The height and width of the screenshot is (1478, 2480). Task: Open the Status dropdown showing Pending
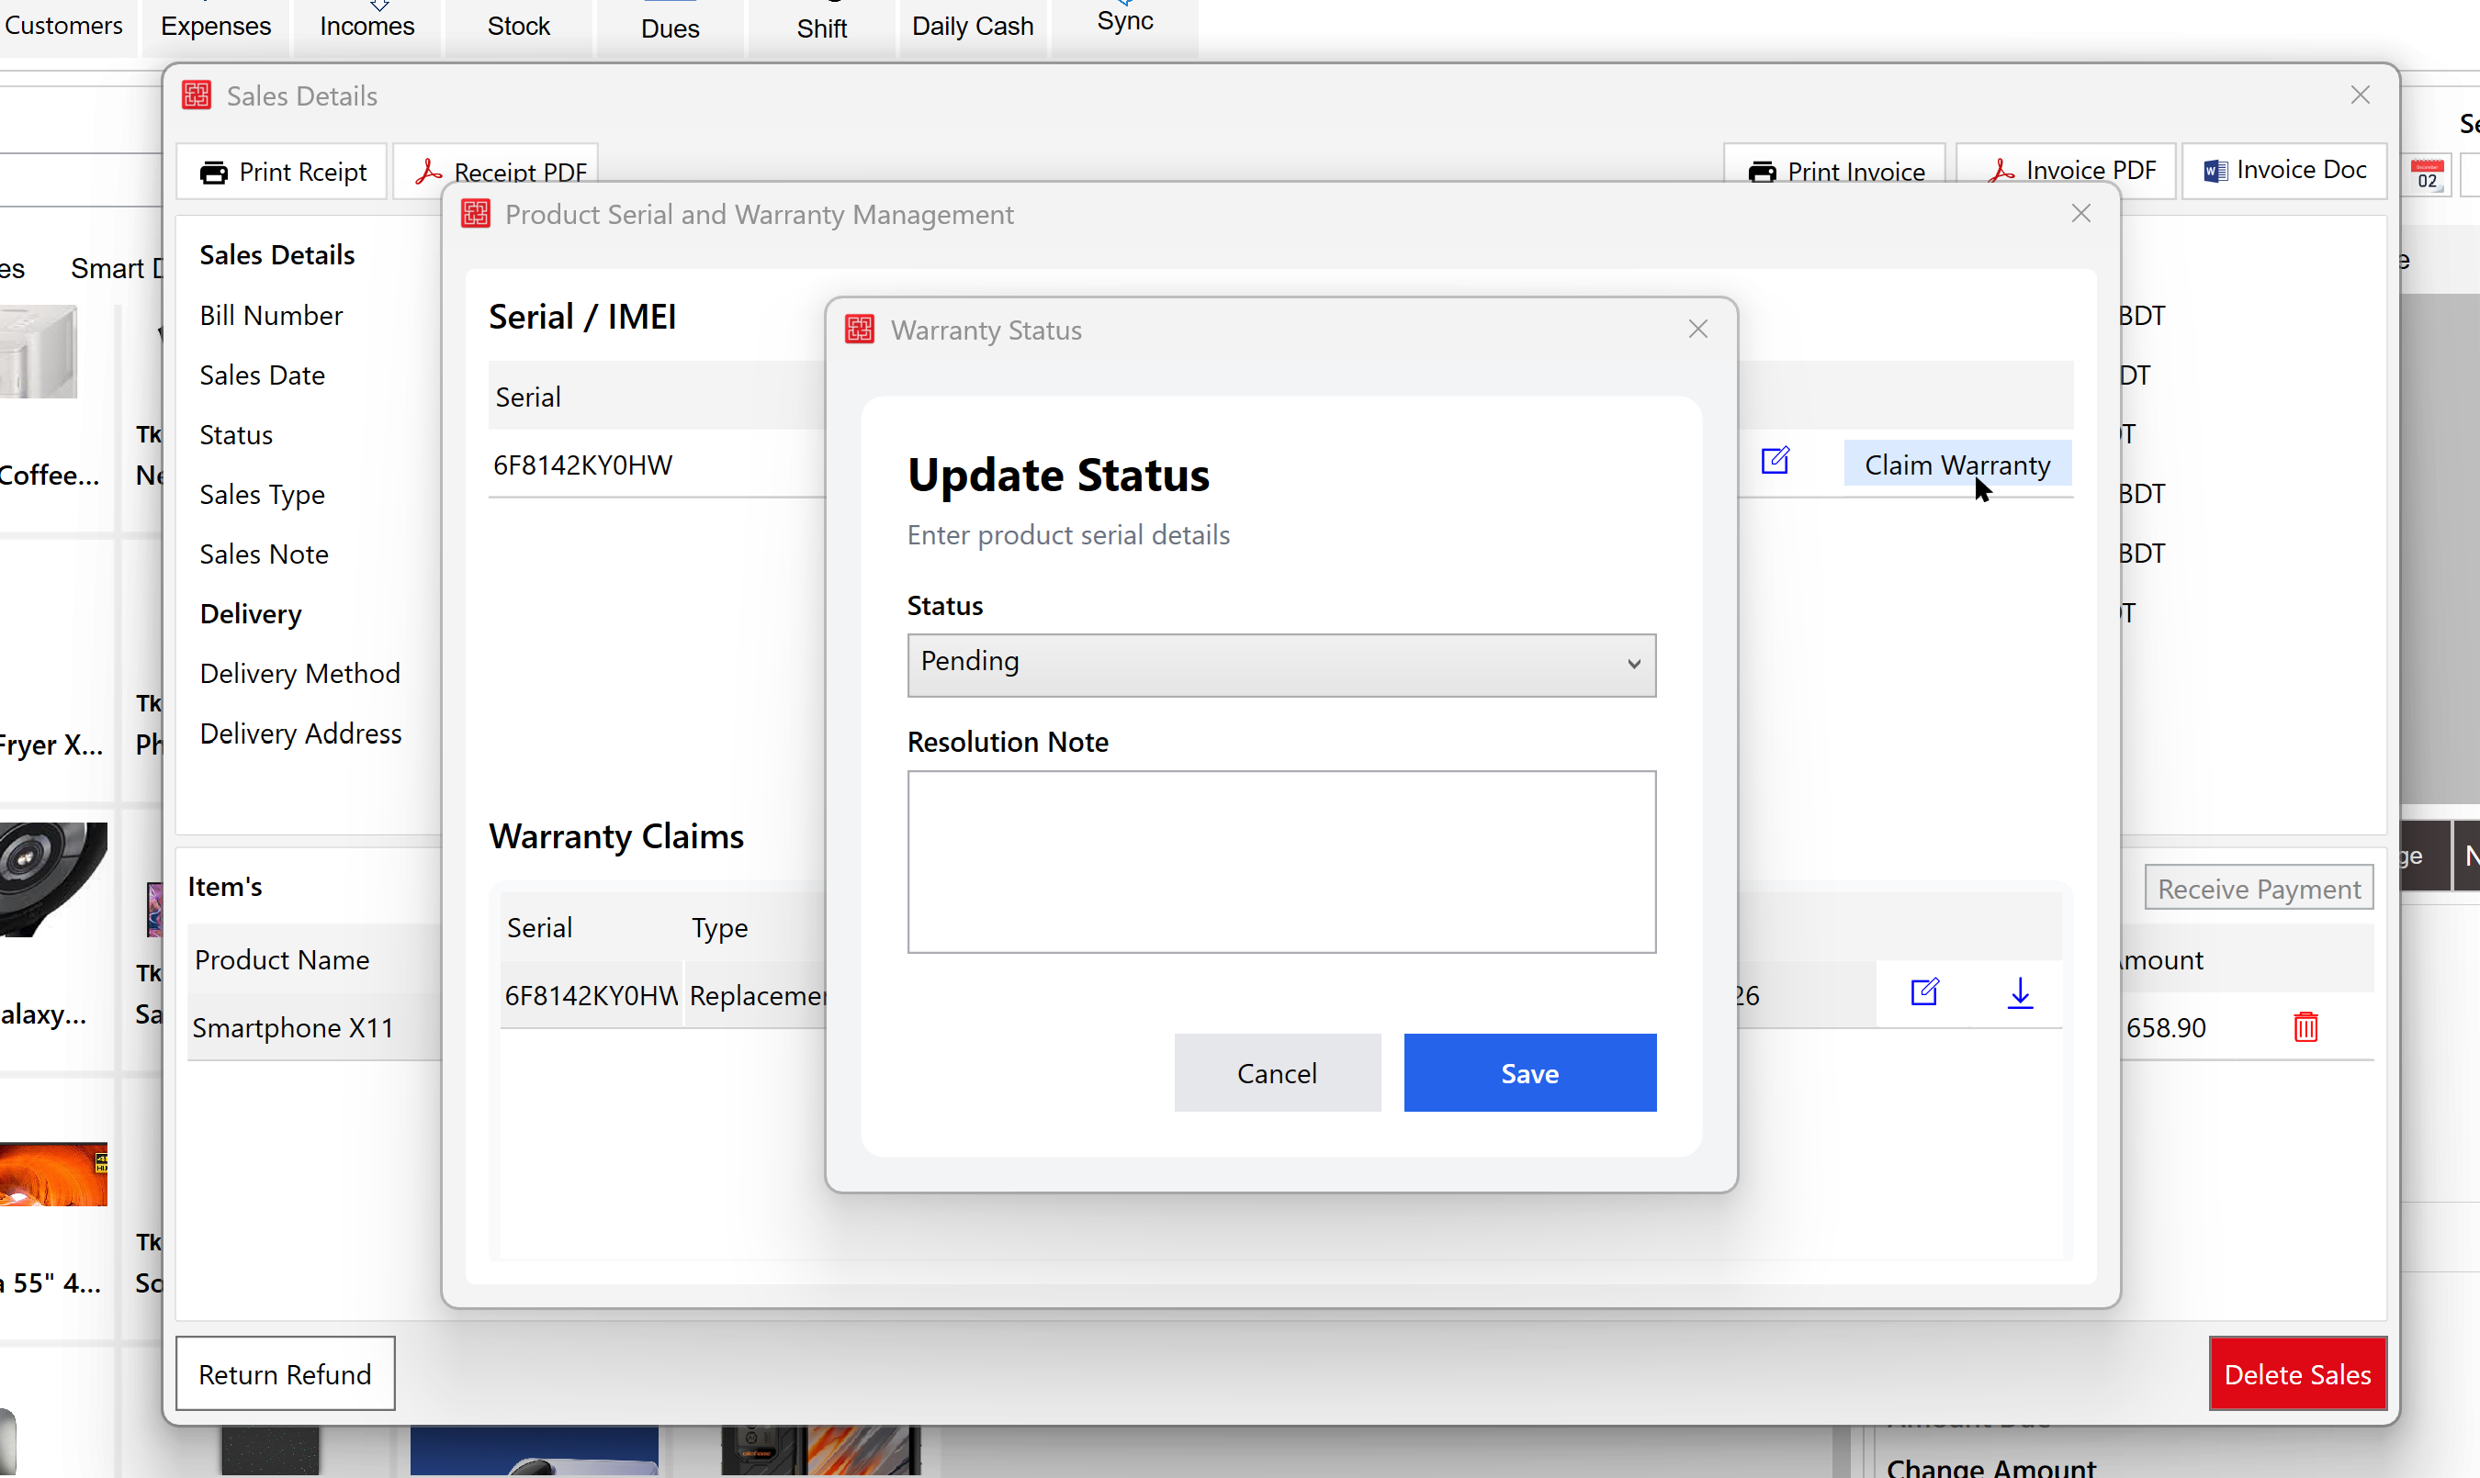[1281, 665]
